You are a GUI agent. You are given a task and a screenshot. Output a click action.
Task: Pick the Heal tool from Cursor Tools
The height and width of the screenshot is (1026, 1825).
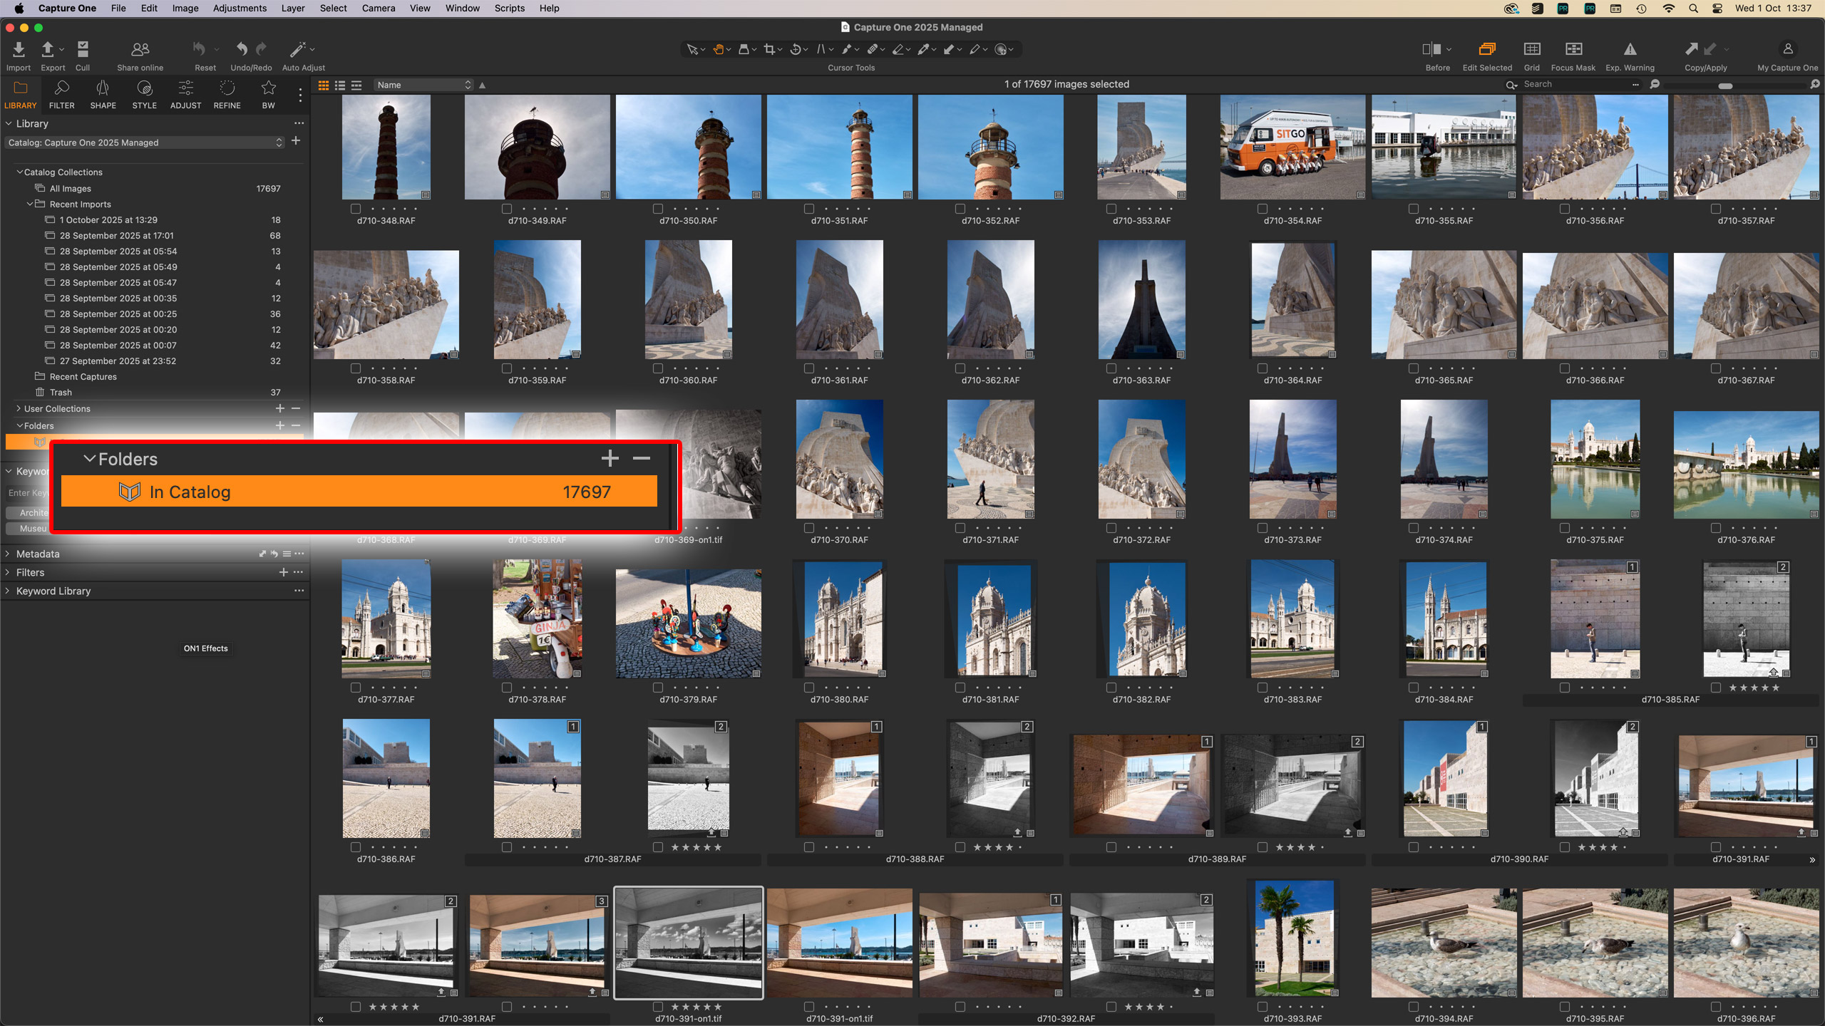[x=873, y=49]
